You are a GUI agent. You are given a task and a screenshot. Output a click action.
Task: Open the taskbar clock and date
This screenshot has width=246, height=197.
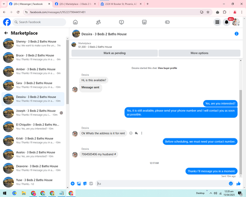click(x=229, y=193)
